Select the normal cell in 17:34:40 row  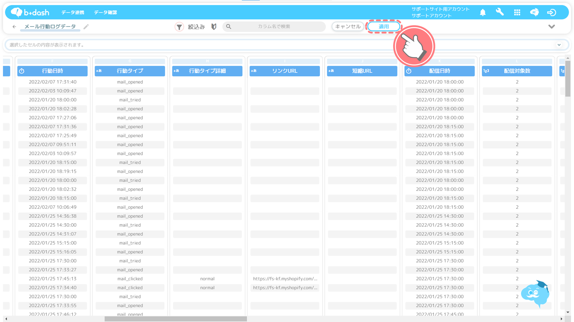pyautogui.click(x=207, y=288)
